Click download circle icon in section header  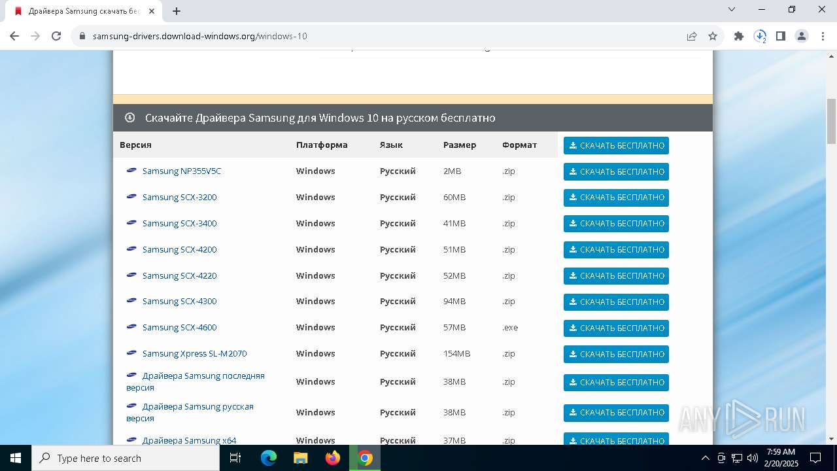[x=129, y=118]
